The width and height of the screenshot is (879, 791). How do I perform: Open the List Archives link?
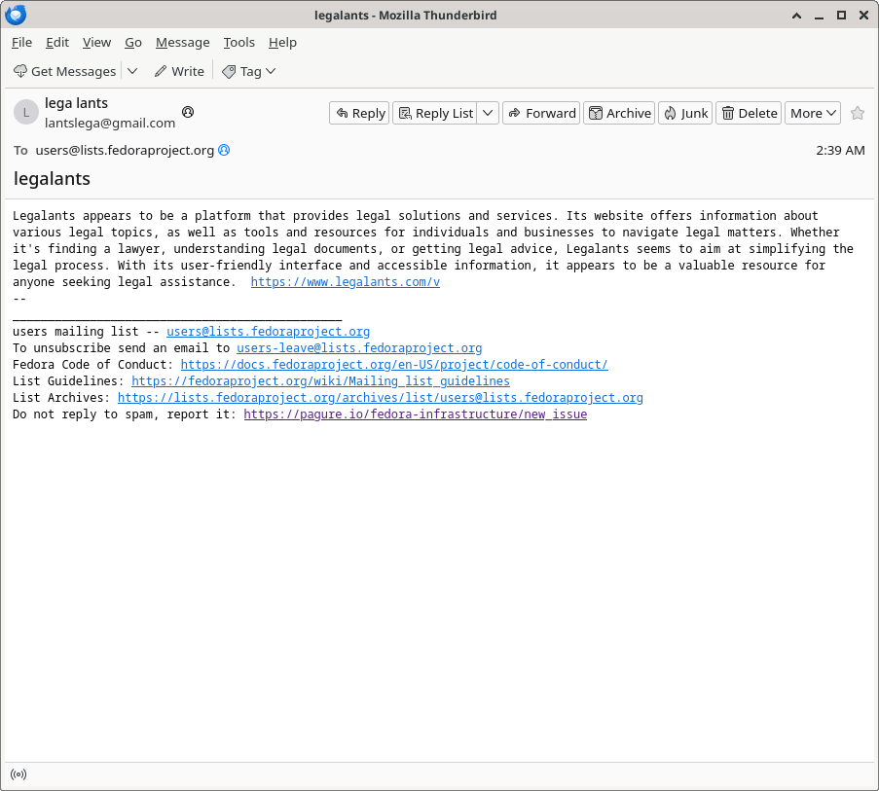(x=380, y=398)
